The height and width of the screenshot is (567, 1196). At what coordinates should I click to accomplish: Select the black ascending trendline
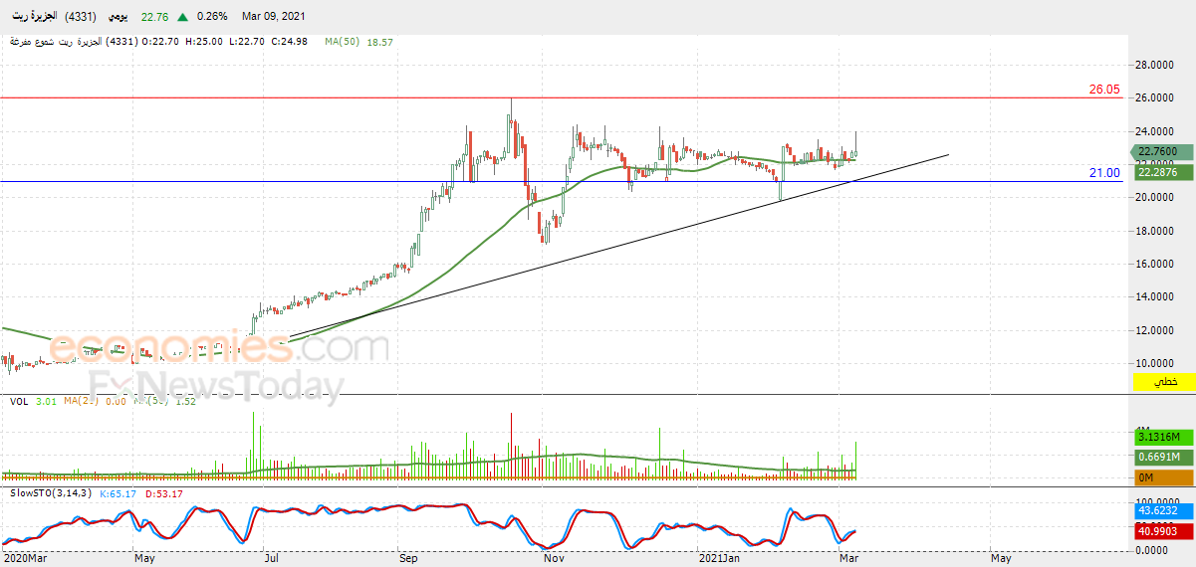coord(617,246)
